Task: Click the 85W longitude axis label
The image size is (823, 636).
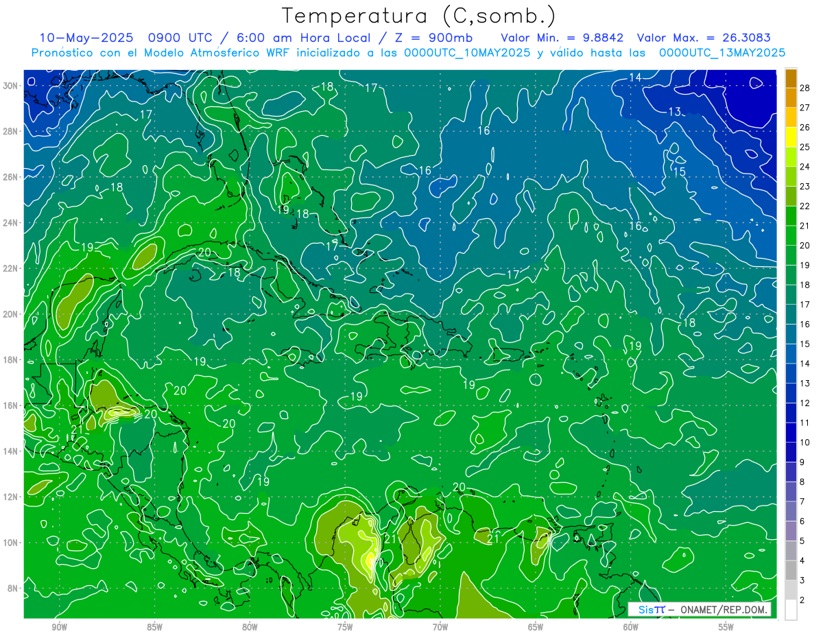Action: 154,627
